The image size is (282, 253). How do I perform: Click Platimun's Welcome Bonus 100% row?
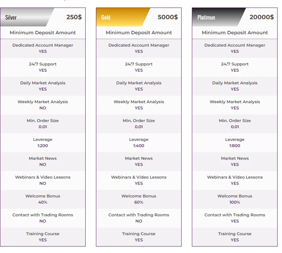click(x=235, y=199)
